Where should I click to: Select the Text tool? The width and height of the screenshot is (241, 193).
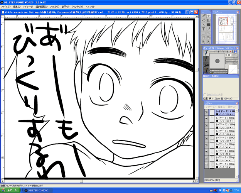pyautogui.click(x=204, y=29)
